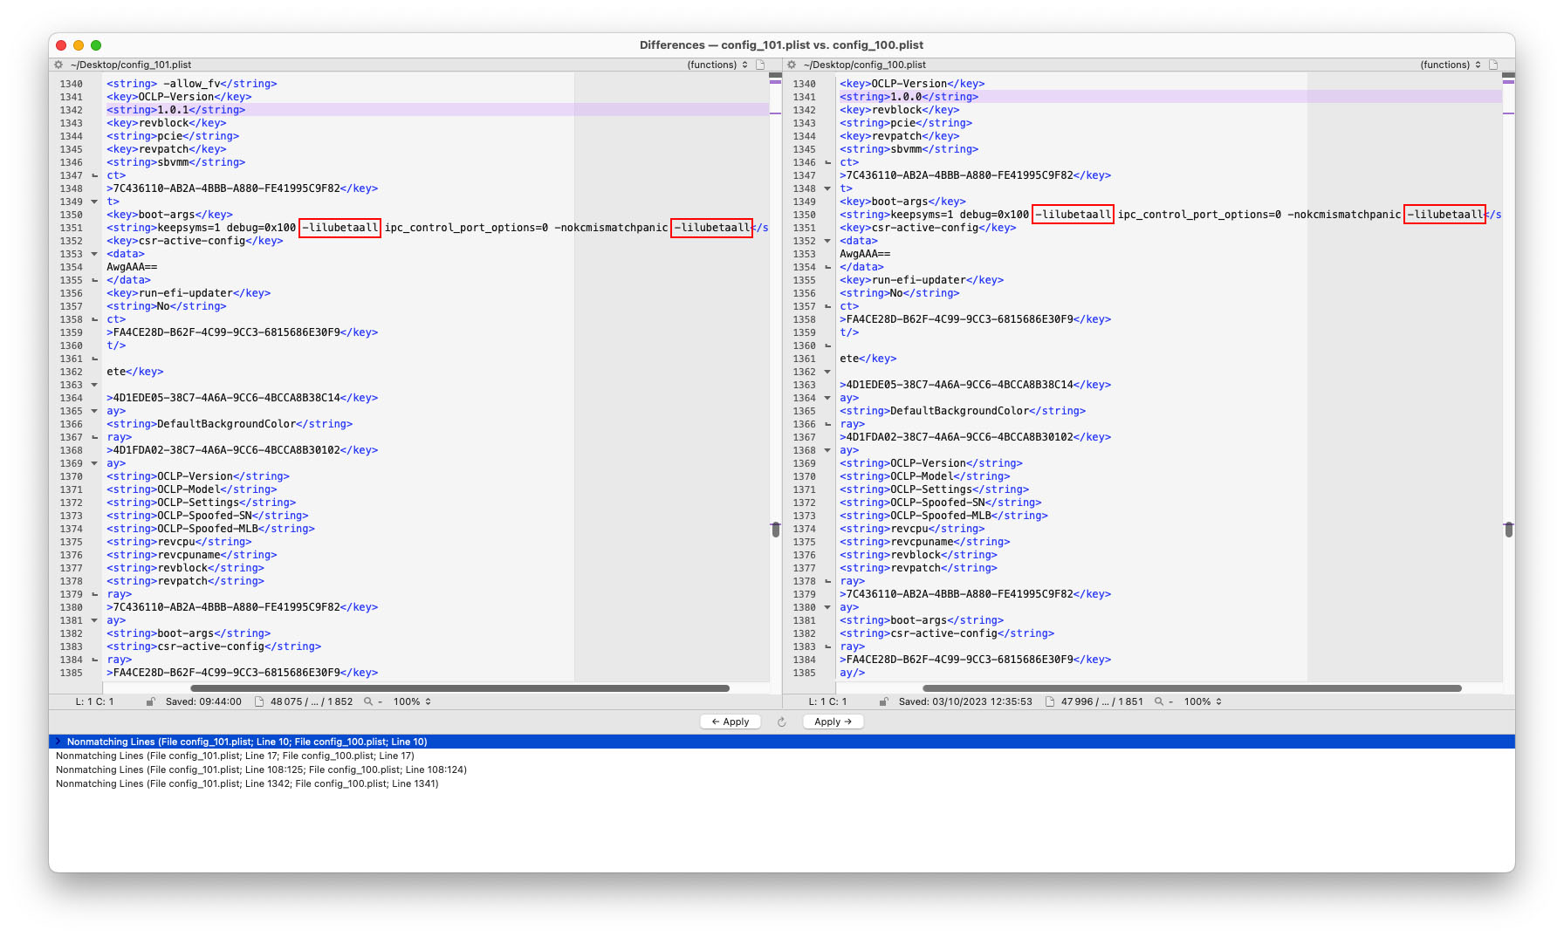Collapse fold at line 1381 in left pane

pos(94,620)
